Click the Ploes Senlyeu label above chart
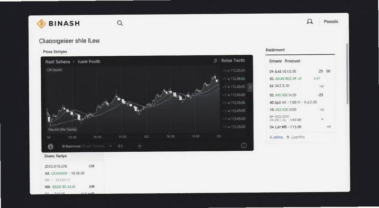379x208 pixels. tap(55, 52)
